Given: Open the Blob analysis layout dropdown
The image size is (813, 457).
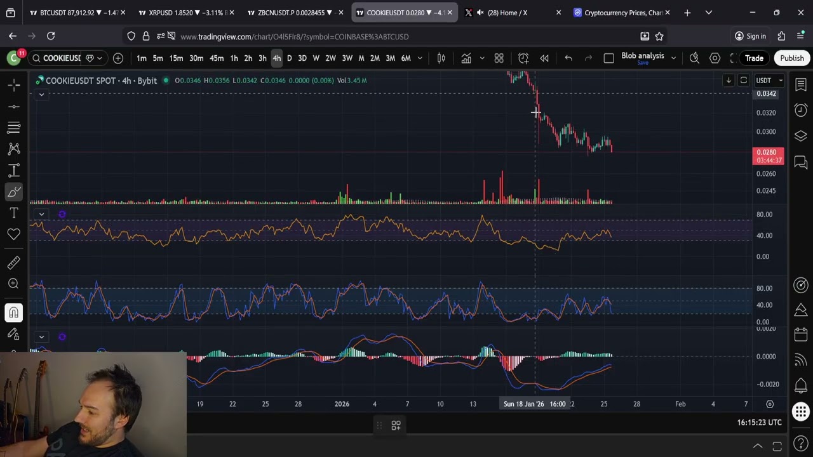Looking at the screenshot, I should (x=673, y=58).
